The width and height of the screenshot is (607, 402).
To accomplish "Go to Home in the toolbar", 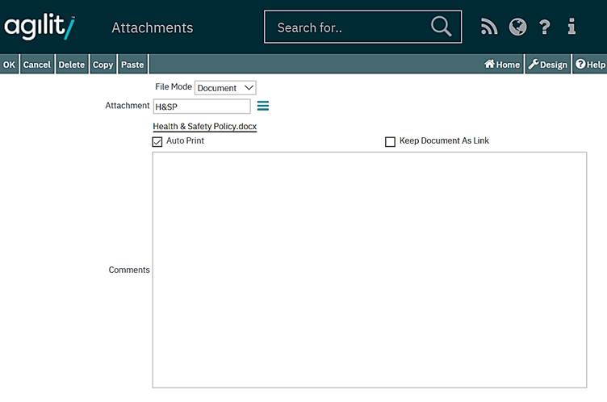I will (502, 65).
